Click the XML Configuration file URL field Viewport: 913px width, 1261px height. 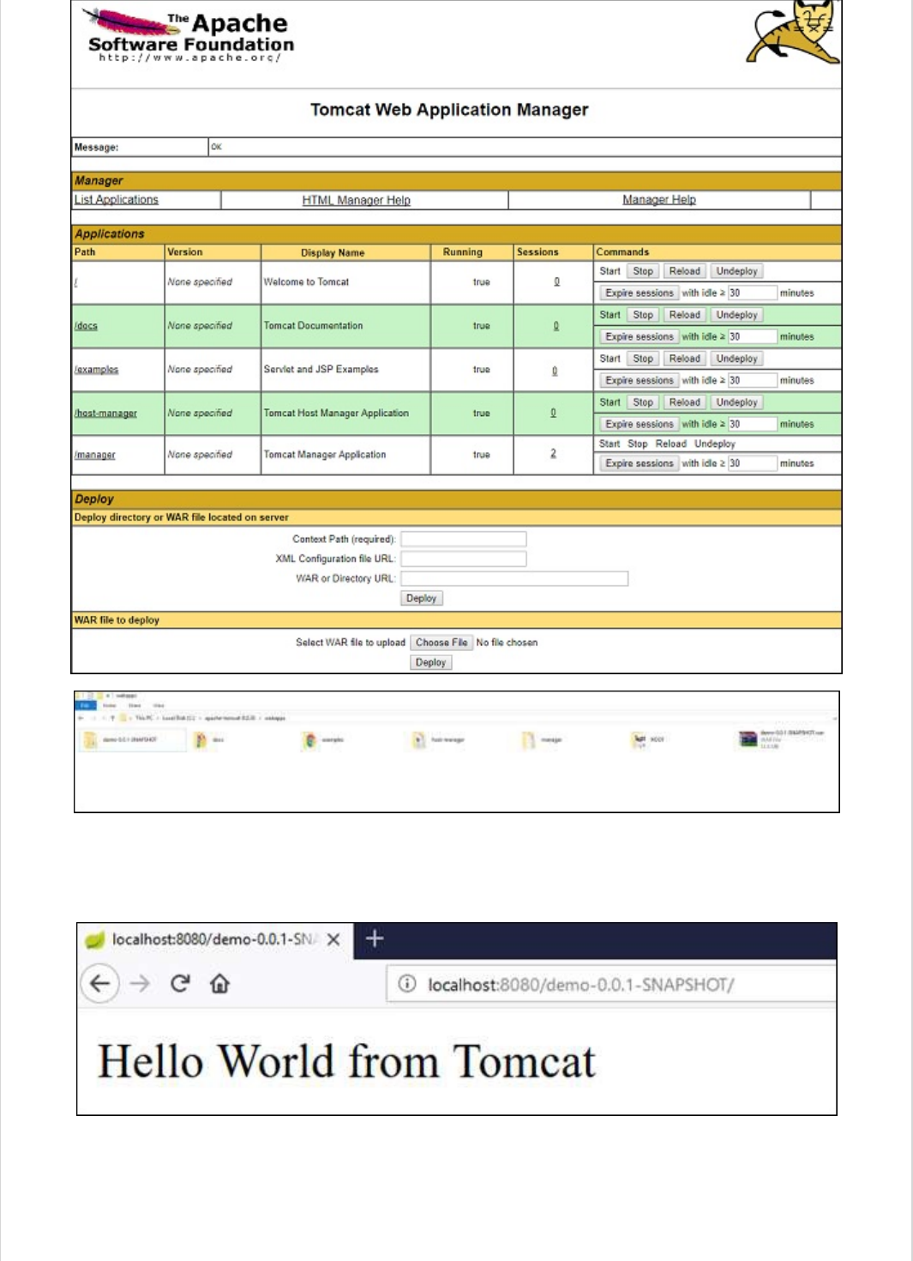[464, 559]
